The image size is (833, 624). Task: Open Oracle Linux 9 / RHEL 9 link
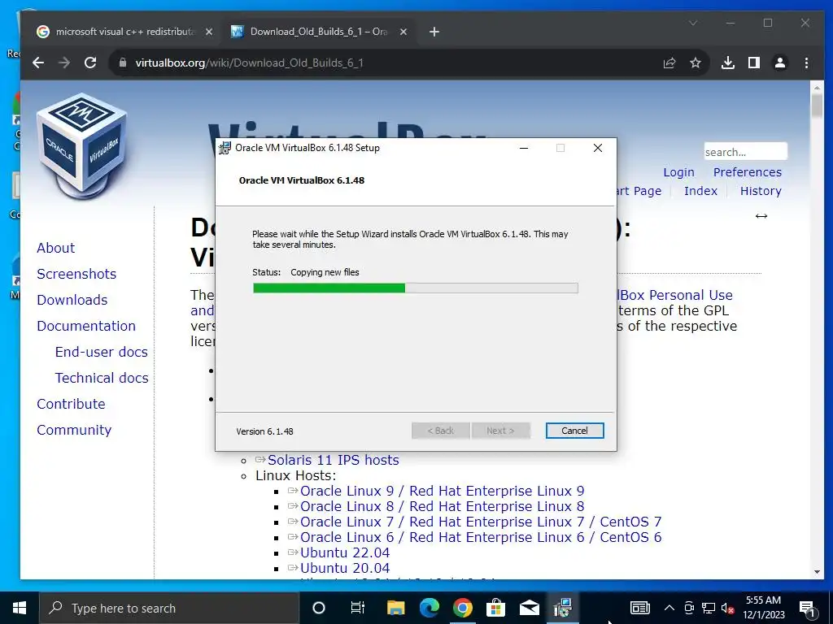(442, 491)
